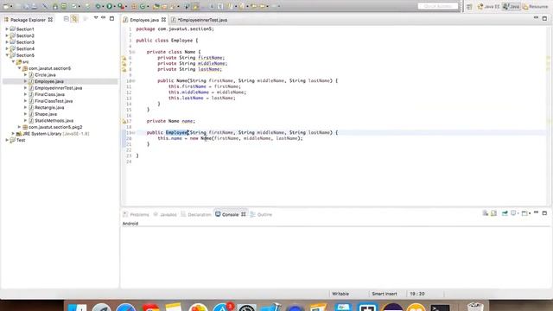The image size is (553, 311).
Task: Switch to the Java perspective
Action: [511, 7]
